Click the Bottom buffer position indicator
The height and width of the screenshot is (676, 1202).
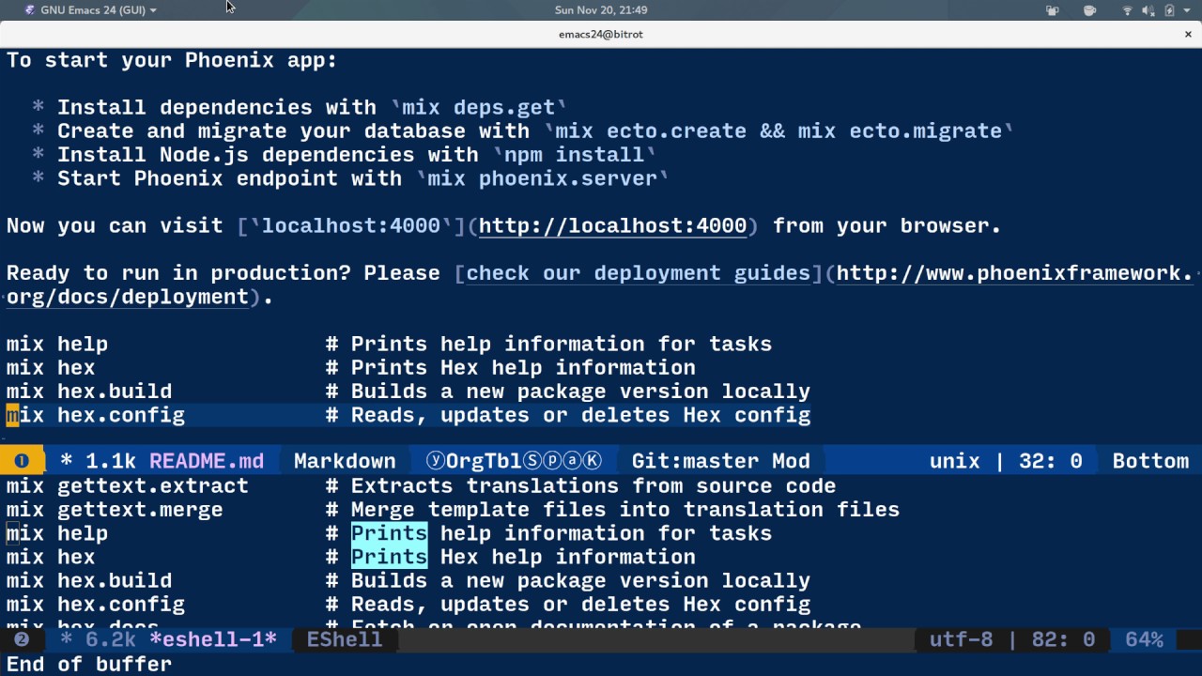click(x=1150, y=461)
